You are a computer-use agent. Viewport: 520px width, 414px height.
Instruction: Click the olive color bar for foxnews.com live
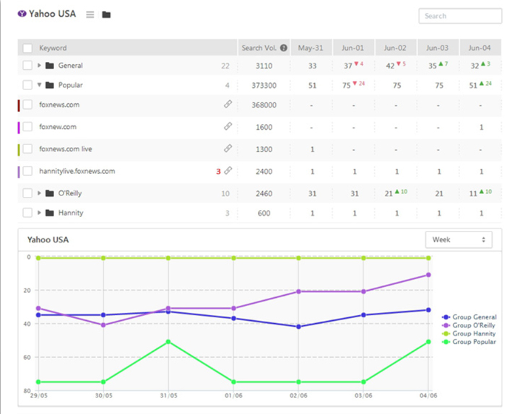pos(19,150)
